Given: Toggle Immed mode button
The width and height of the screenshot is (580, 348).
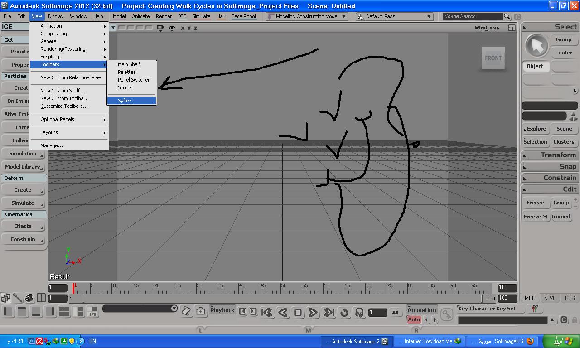Looking at the screenshot, I should 561,217.
